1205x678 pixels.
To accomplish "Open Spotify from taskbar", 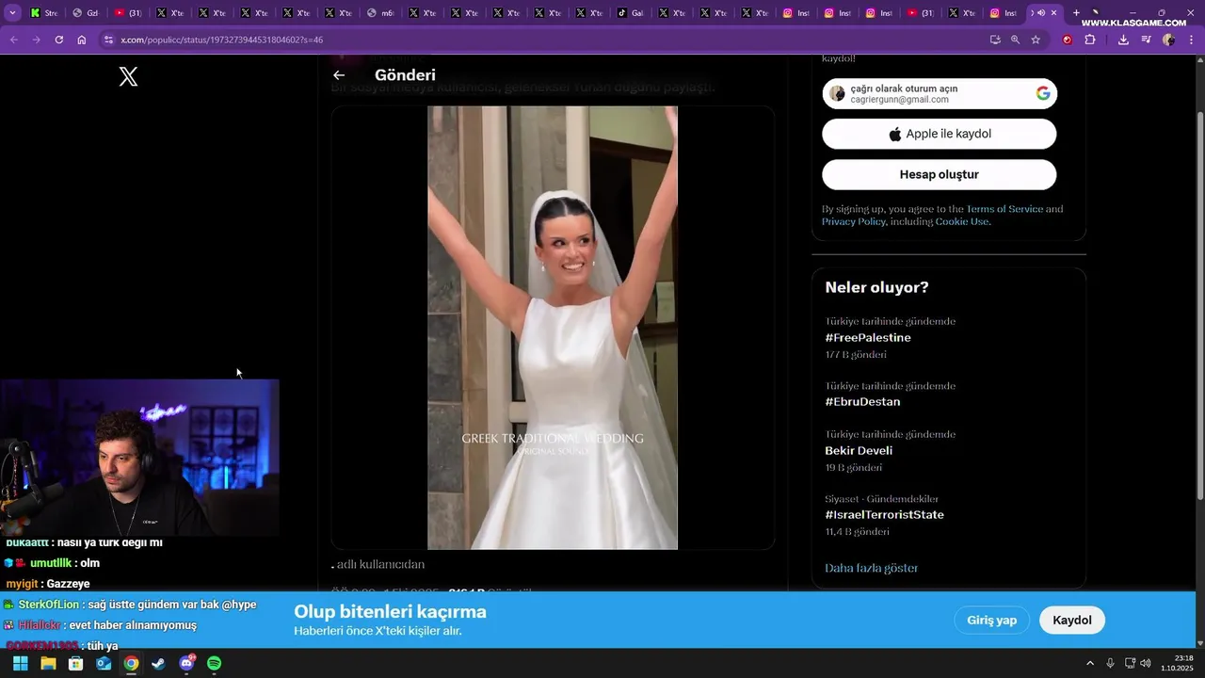I will click(x=214, y=663).
